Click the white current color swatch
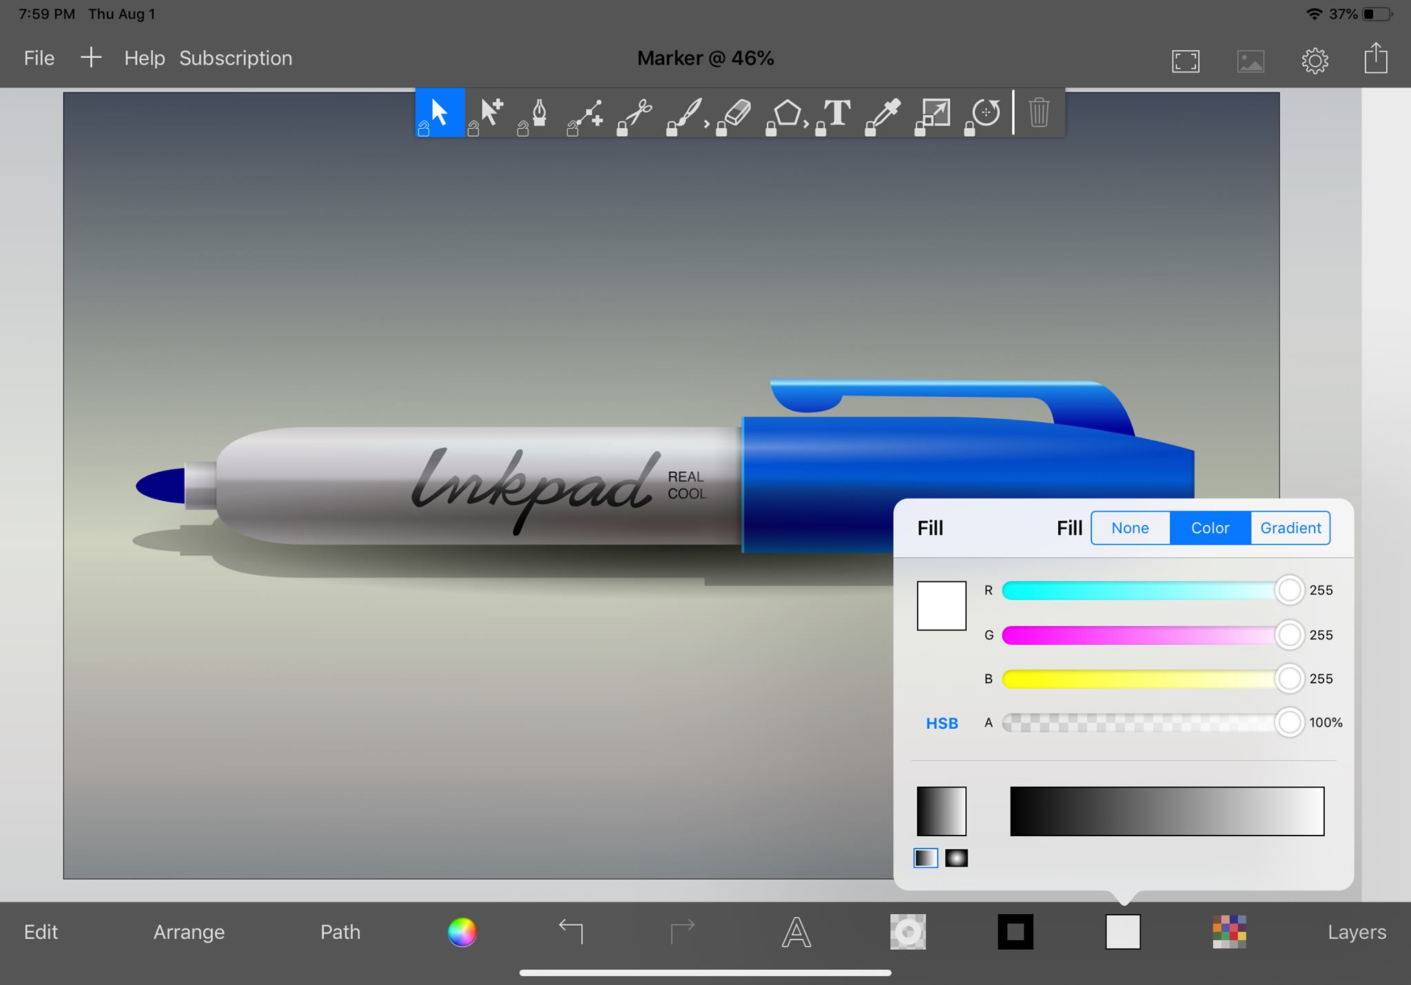This screenshot has width=1411, height=985. 941,605
